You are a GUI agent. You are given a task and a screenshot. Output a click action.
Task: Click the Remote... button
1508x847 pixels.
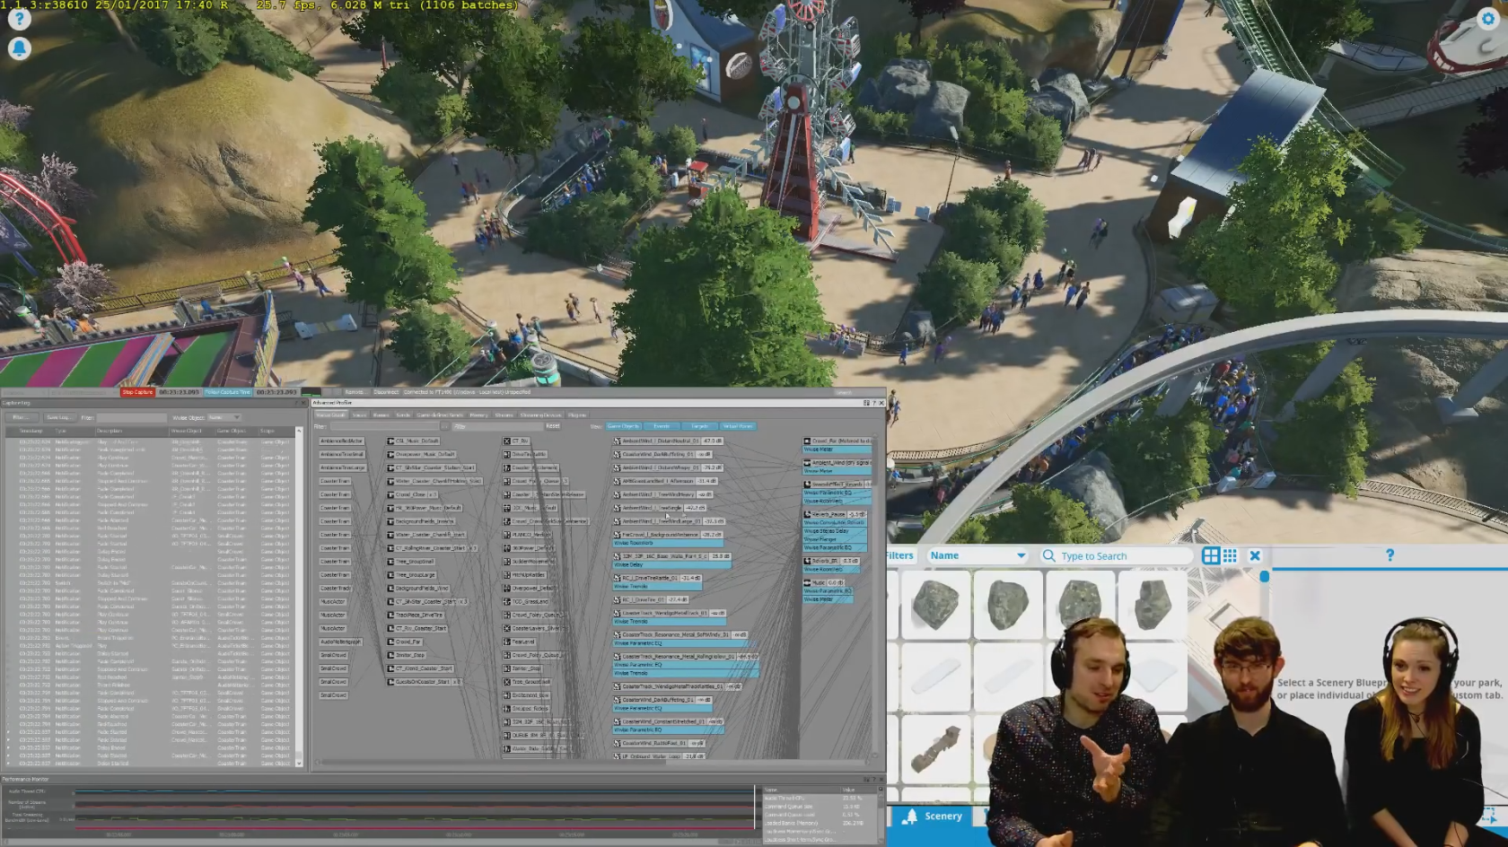point(355,392)
